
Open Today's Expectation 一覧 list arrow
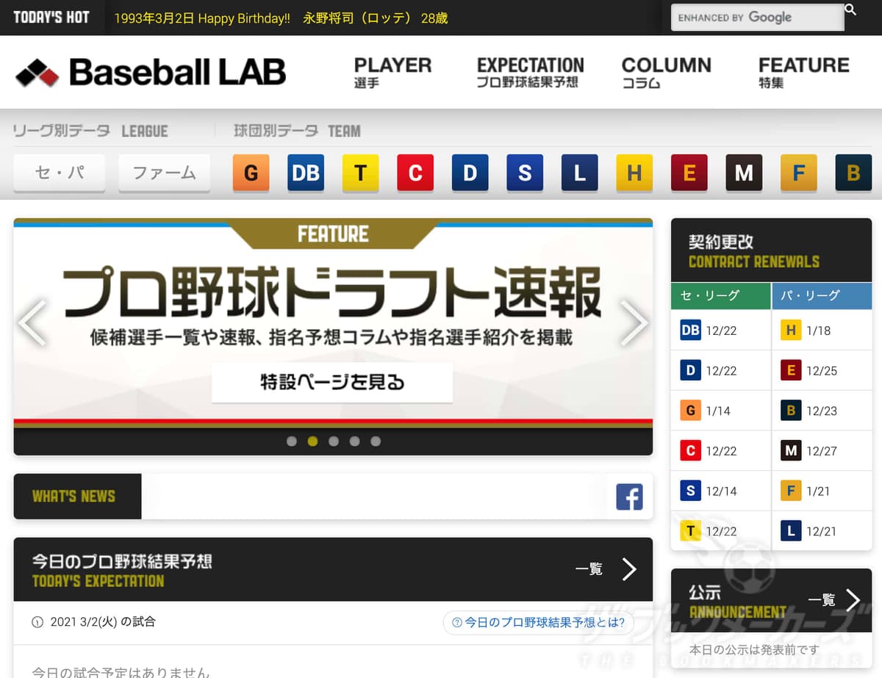click(x=628, y=569)
